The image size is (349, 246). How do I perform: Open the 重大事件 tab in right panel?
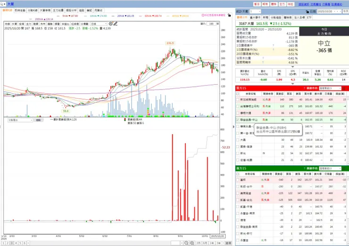tap(255, 17)
